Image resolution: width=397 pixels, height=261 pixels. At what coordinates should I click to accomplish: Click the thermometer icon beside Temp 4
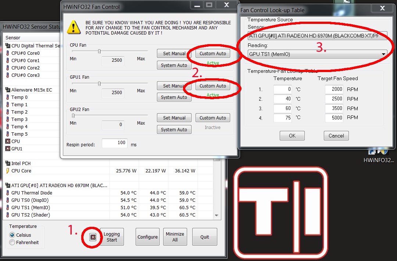coord(8,126)
